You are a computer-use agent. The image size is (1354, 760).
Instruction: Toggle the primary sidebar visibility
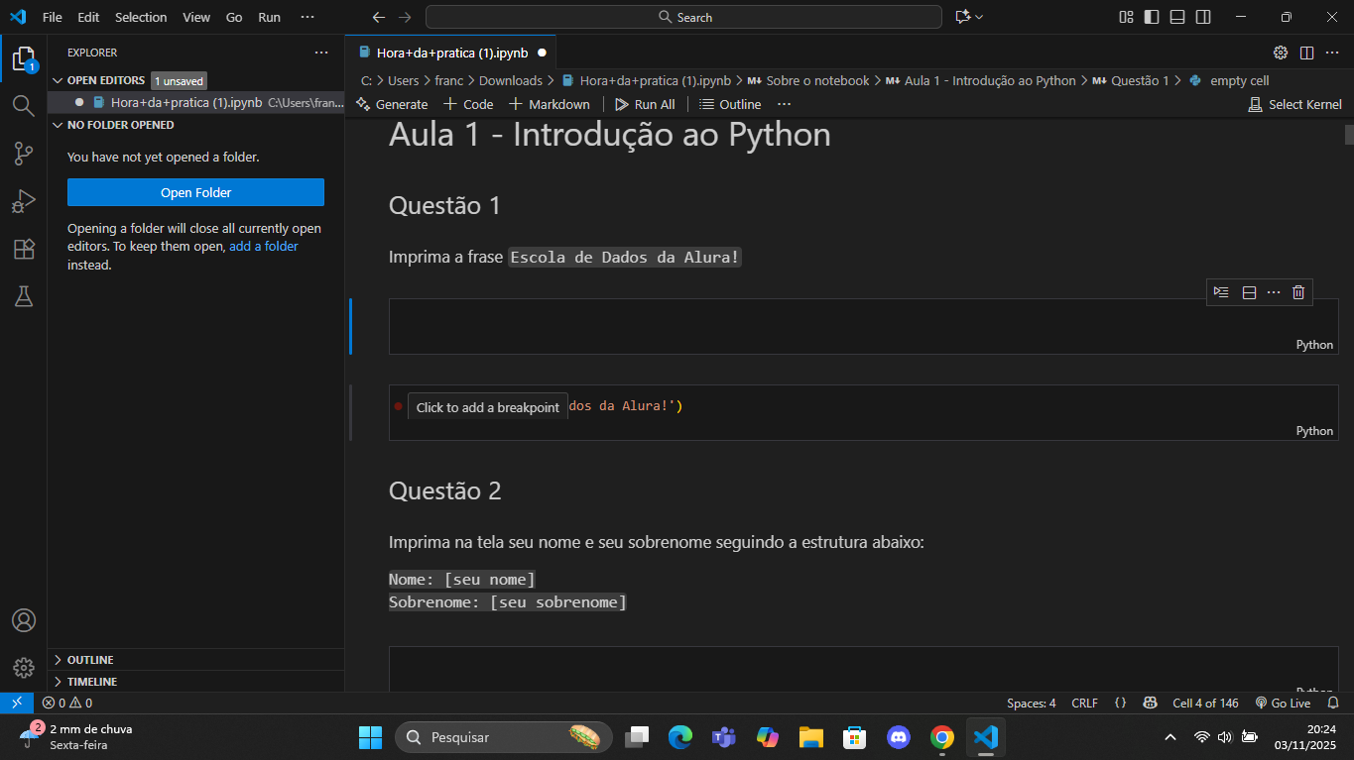(x=1151, y=16)
